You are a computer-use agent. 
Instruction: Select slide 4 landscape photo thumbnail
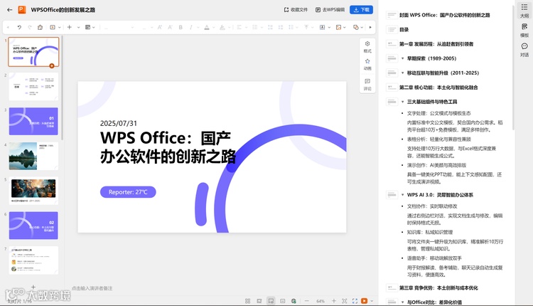click(x=33, y=156)
